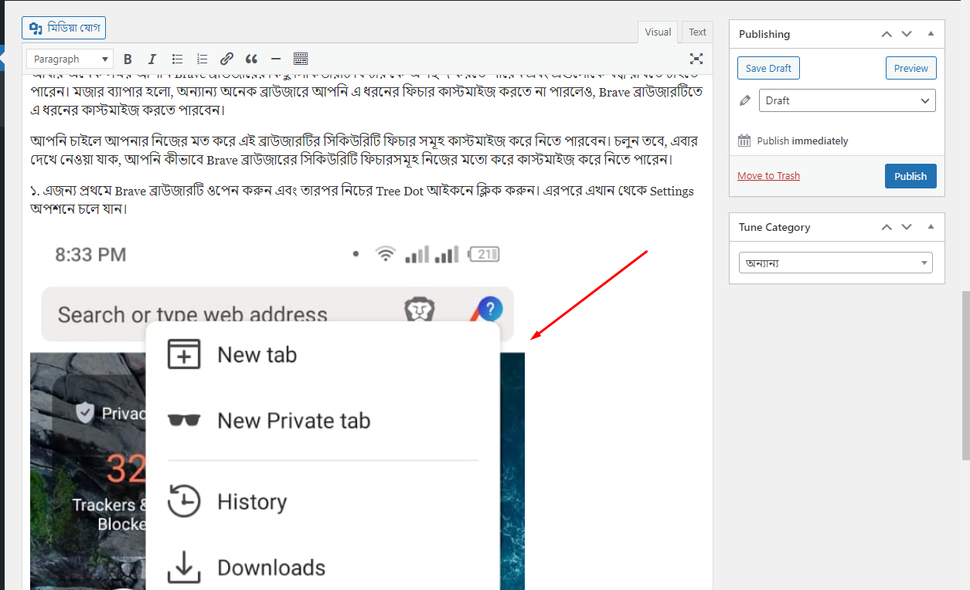
Task: Create a numbered list
Action: click(202, 58)
